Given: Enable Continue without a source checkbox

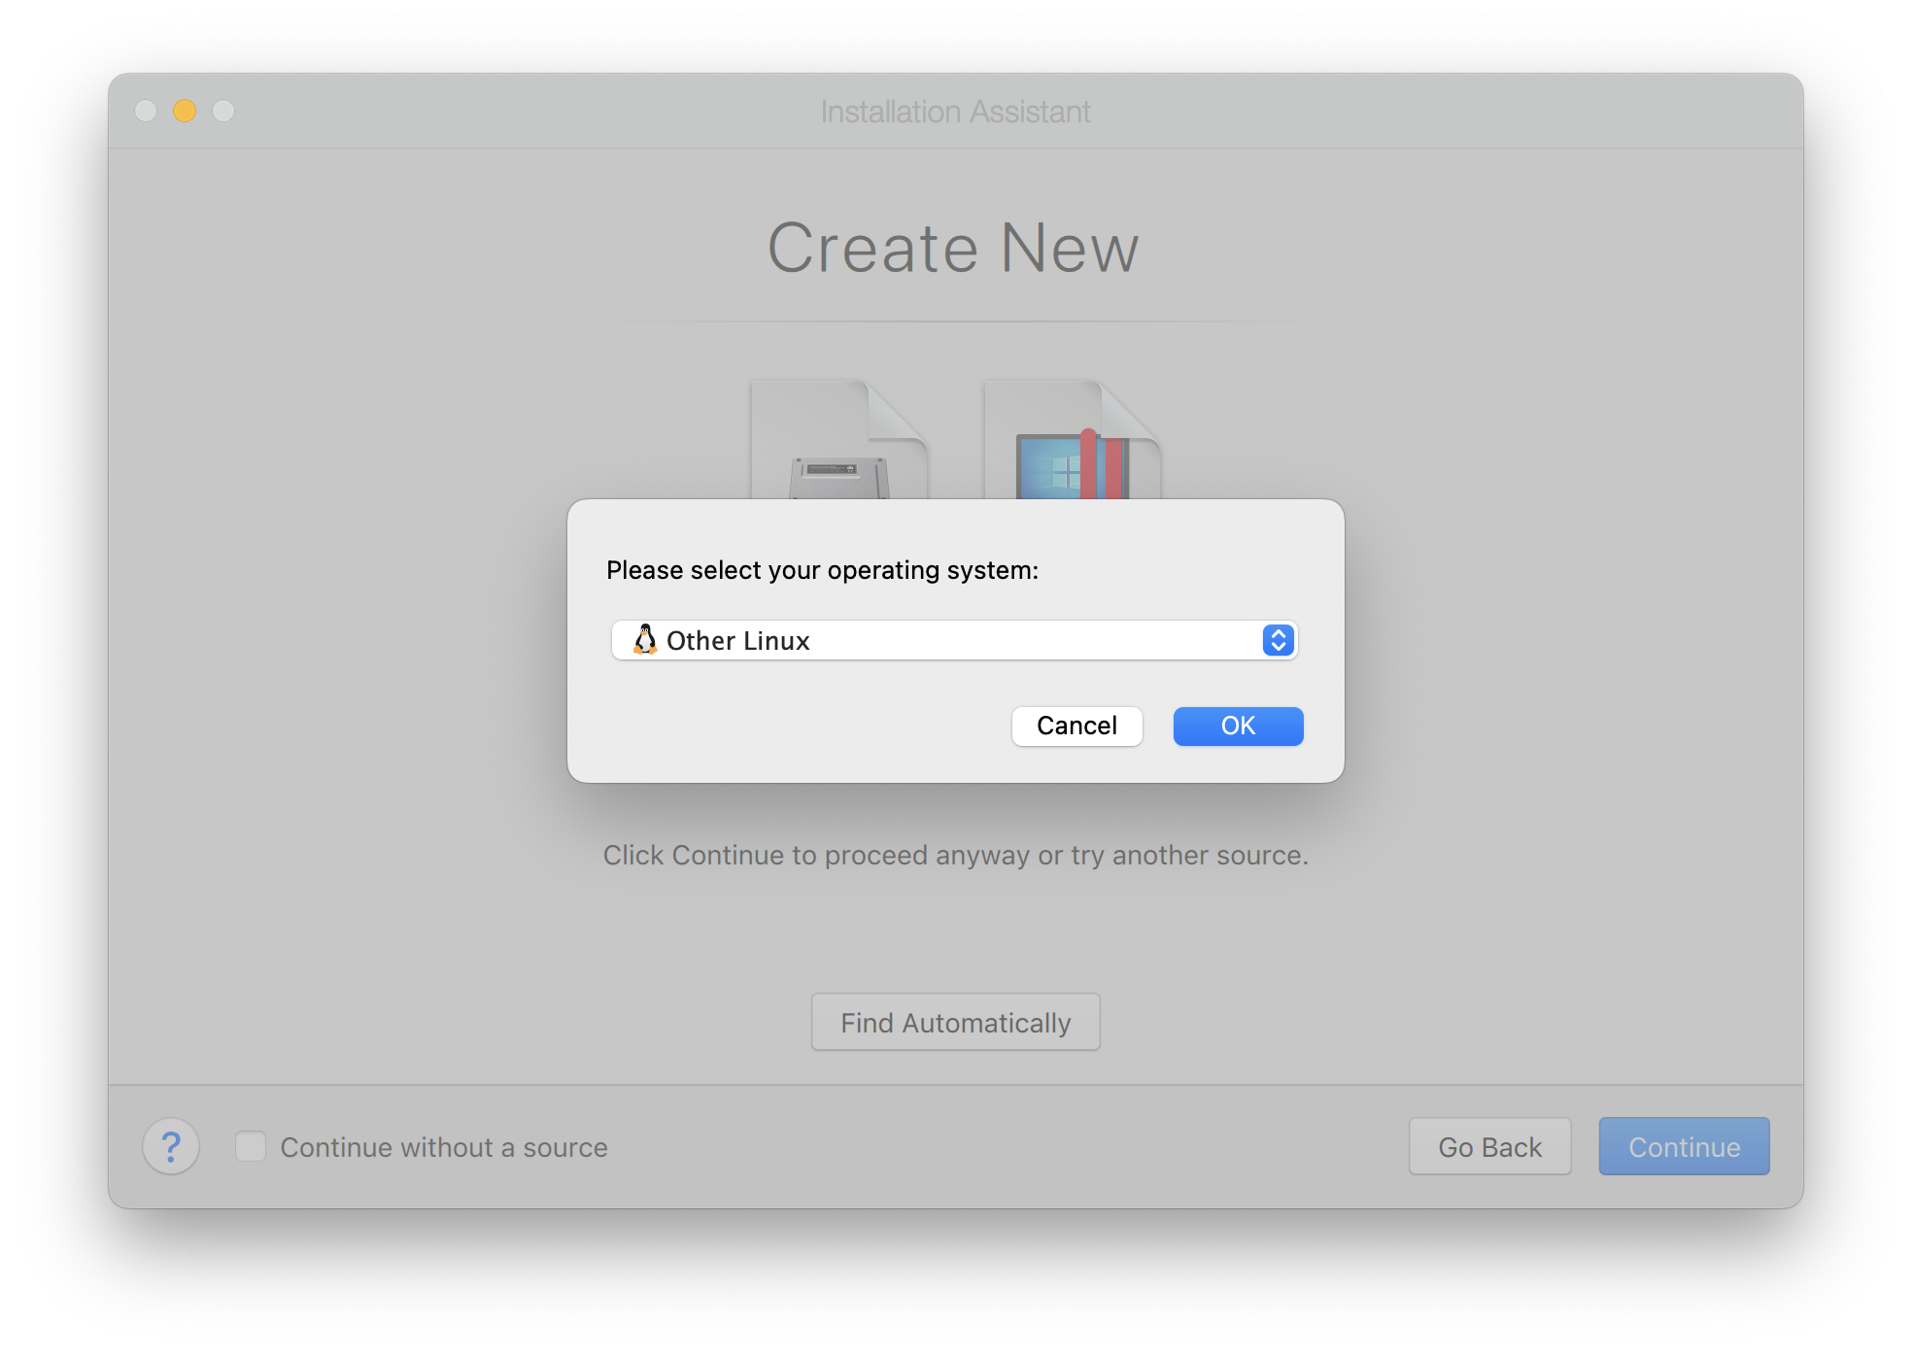Looking at the screenshot, I should click(x=251, y=1146).
